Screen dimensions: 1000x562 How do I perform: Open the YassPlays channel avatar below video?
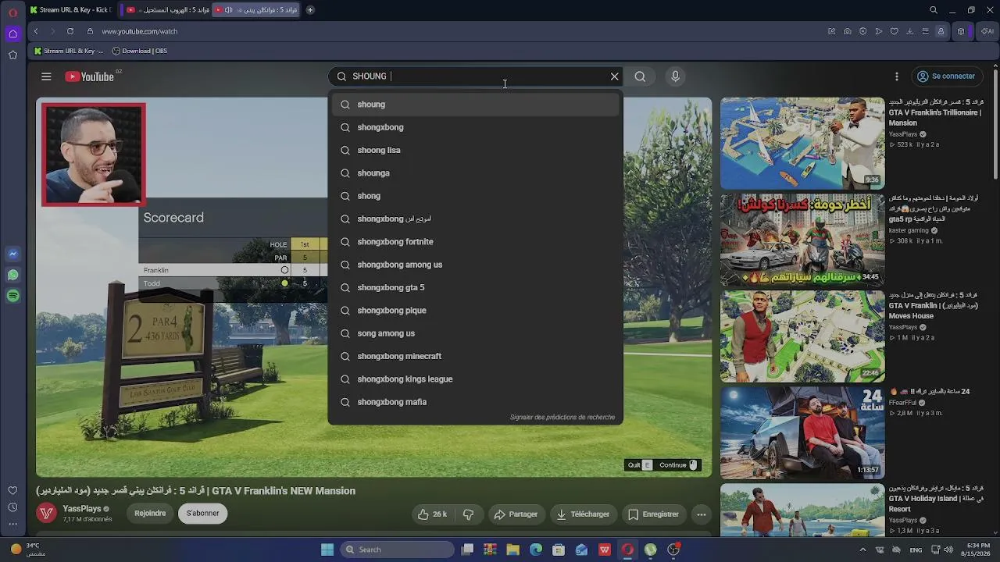[x=47, y=513]
